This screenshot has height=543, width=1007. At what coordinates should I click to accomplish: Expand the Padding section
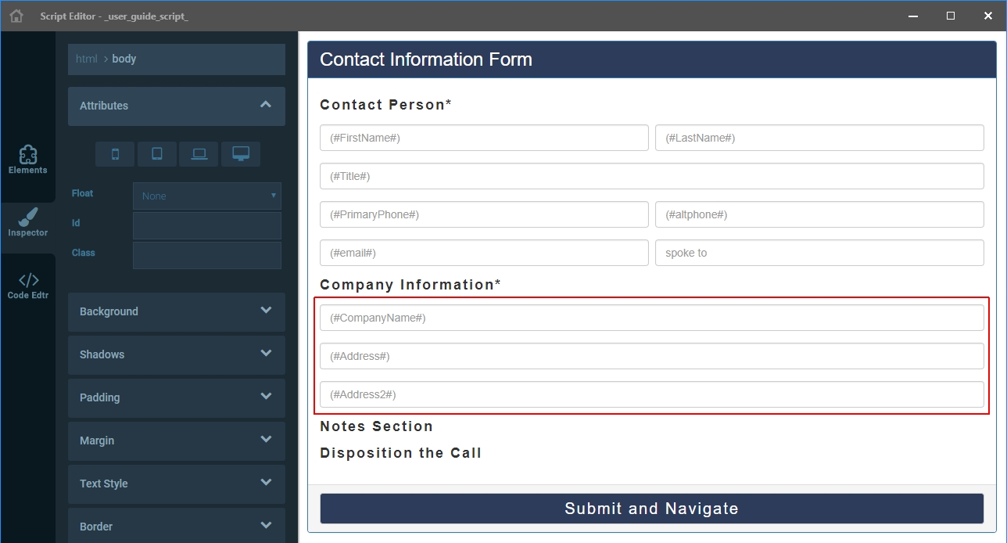pyautogui.click(x=177, y=397)
